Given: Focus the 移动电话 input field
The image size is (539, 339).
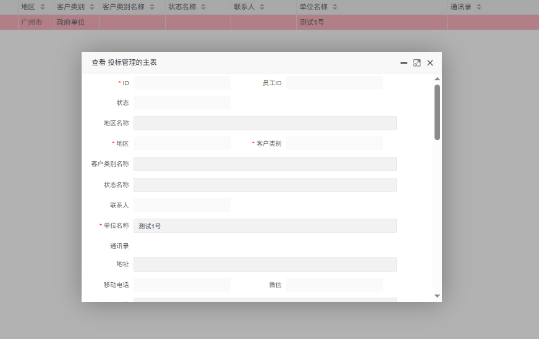Looking at the screenshot, I should [182, 285].
